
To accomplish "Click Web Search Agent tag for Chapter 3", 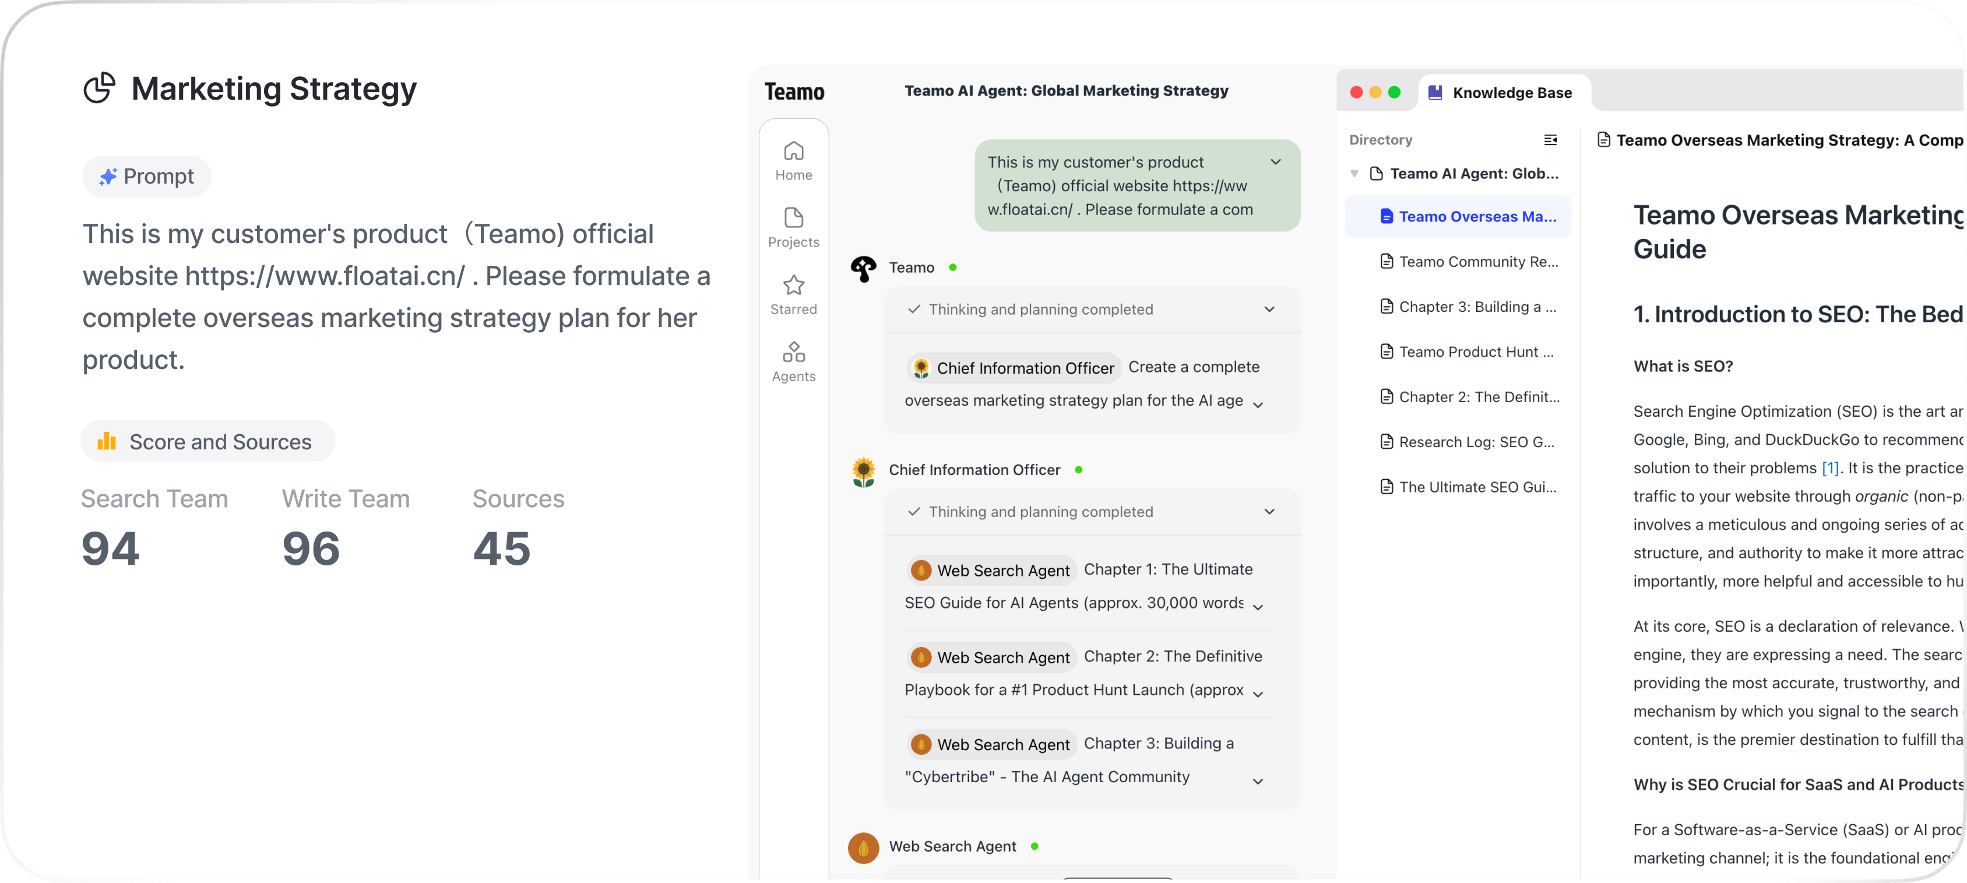I will point(991,745).
